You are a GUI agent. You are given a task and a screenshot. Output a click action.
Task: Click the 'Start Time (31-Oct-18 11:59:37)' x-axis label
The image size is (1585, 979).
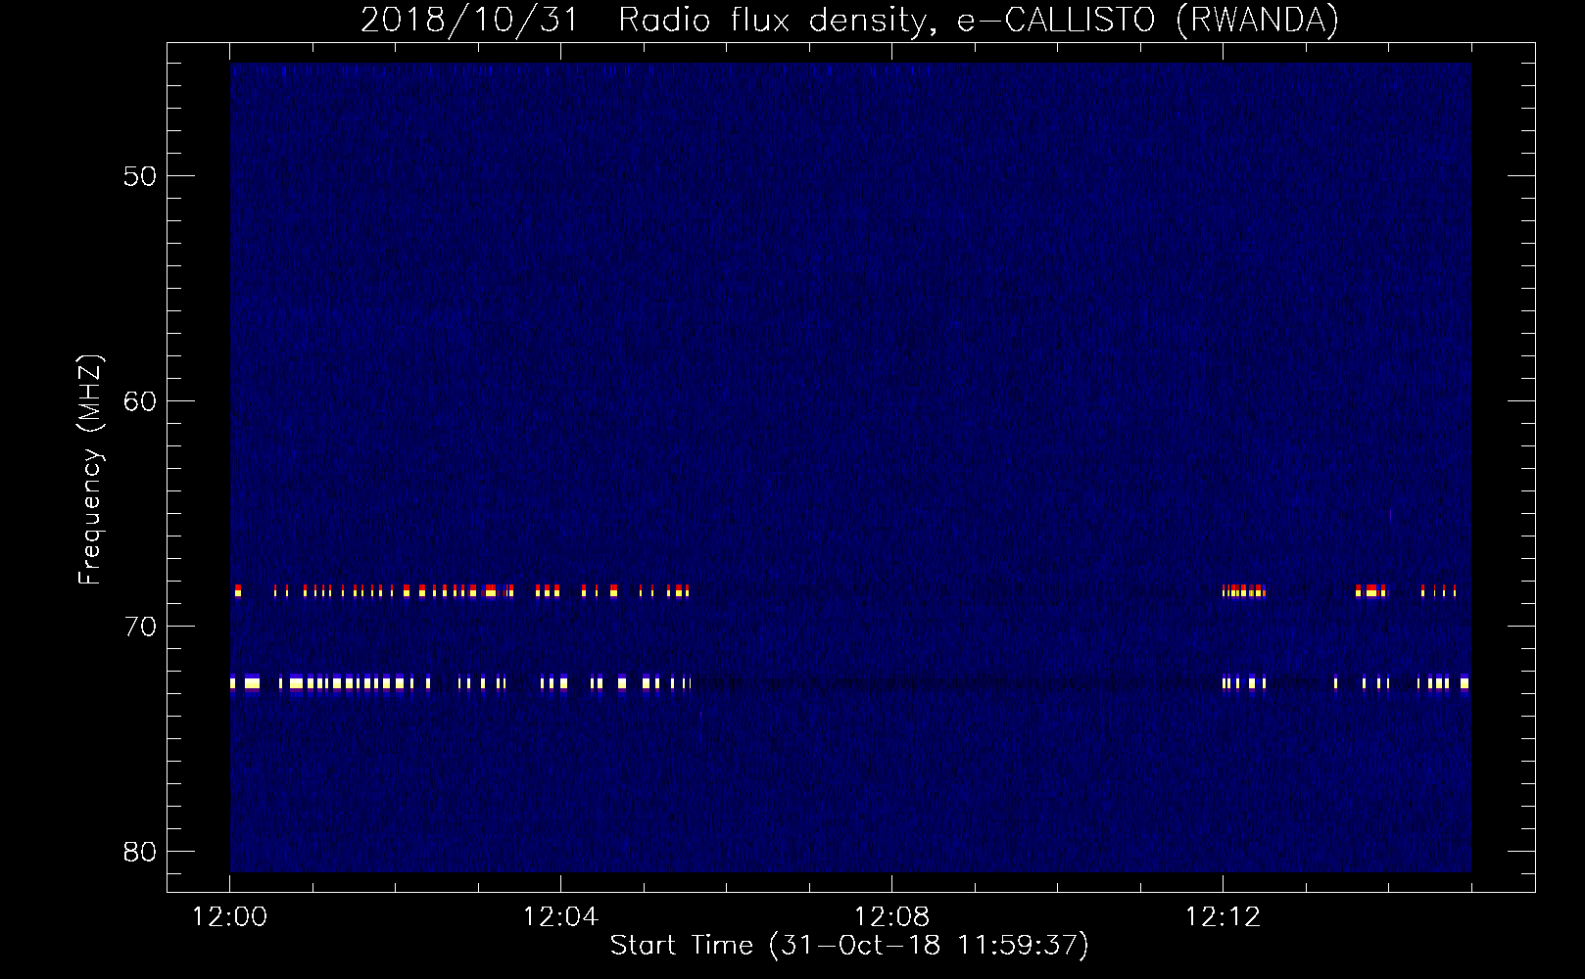point(849,946)
